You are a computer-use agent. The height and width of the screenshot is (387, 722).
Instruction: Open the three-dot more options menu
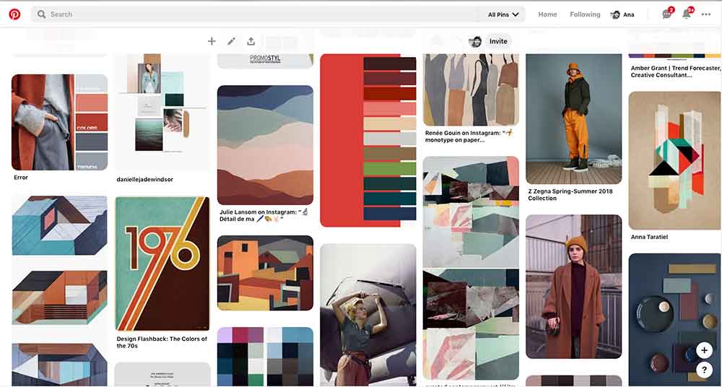point(706,14)
